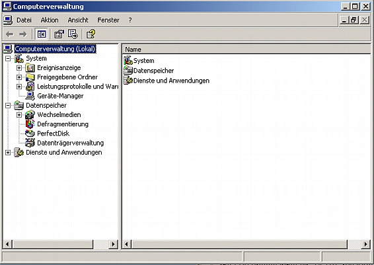Click the Back arrow toolbar icon
Screen dimensions: 374x265
point(9,34)
